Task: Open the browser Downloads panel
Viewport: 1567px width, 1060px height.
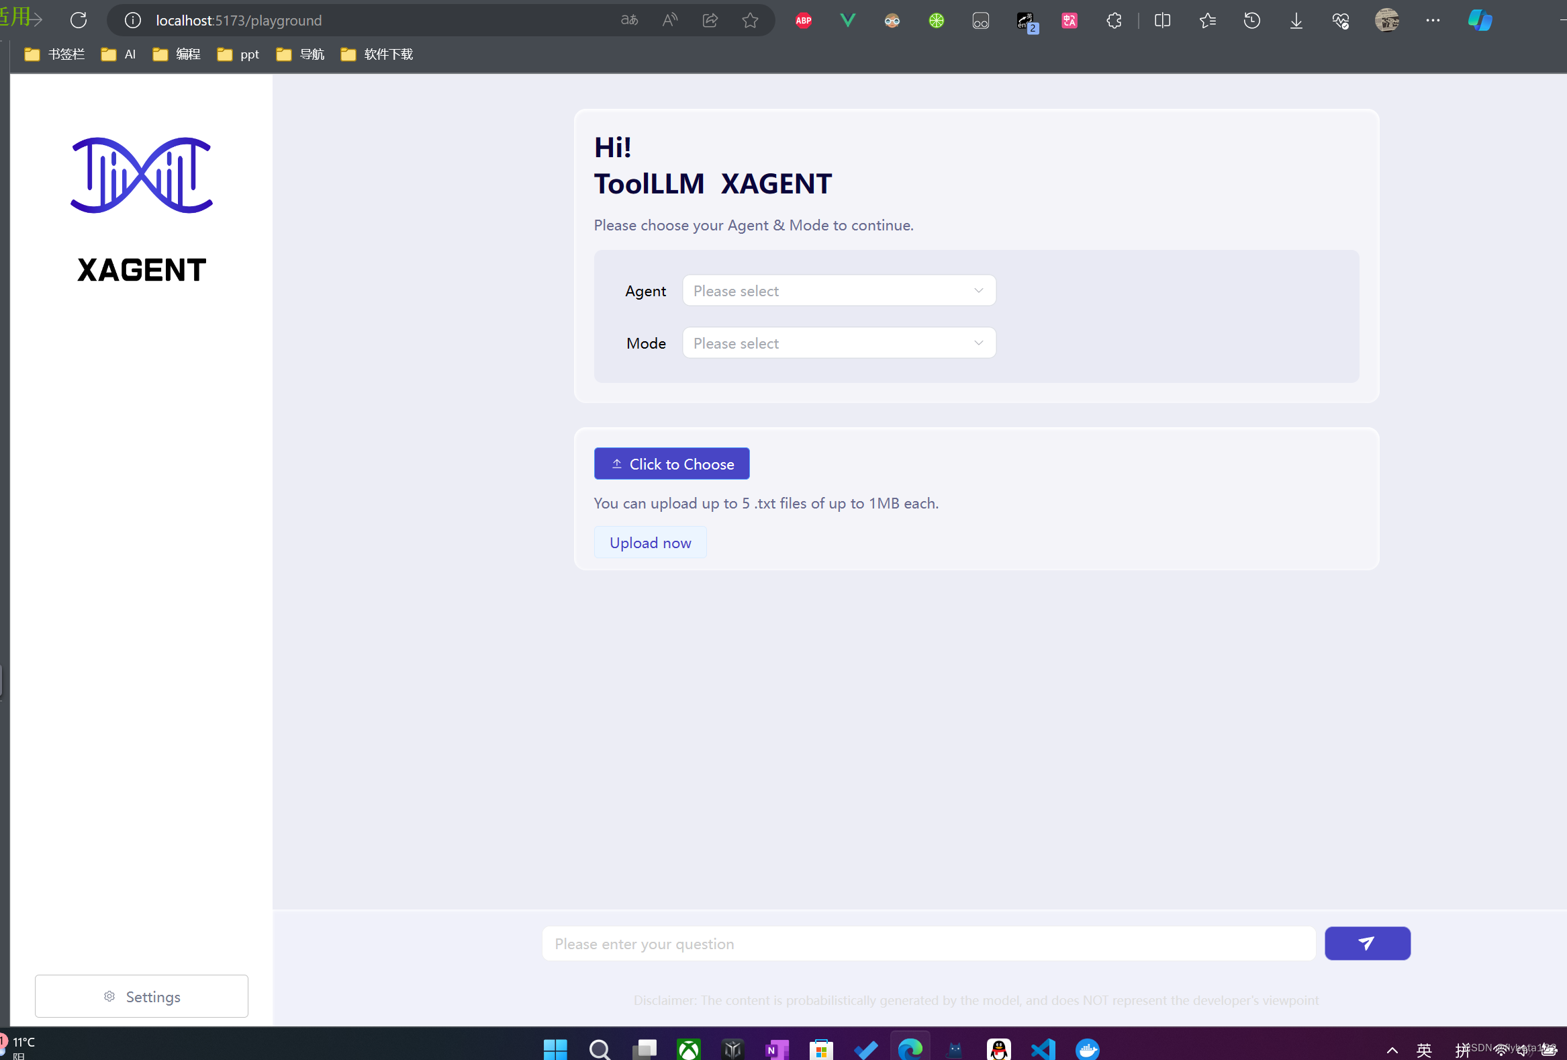Action: pos(1295,20)
